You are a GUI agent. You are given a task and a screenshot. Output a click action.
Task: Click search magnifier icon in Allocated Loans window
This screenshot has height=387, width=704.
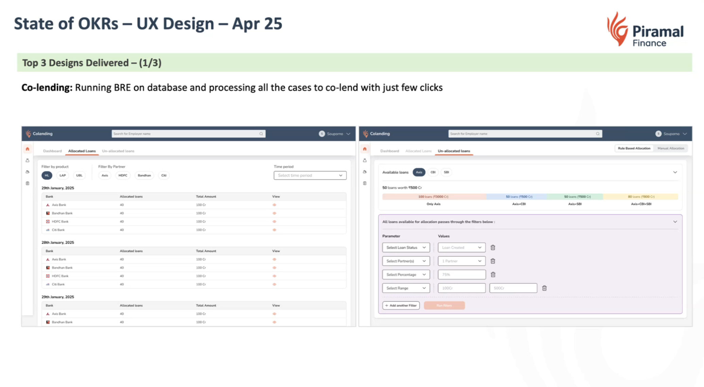tap(261, 134)
